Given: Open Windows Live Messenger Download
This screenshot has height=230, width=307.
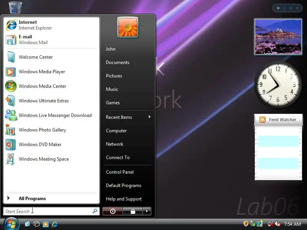Looking at the screenshot, I should [51, 115].
